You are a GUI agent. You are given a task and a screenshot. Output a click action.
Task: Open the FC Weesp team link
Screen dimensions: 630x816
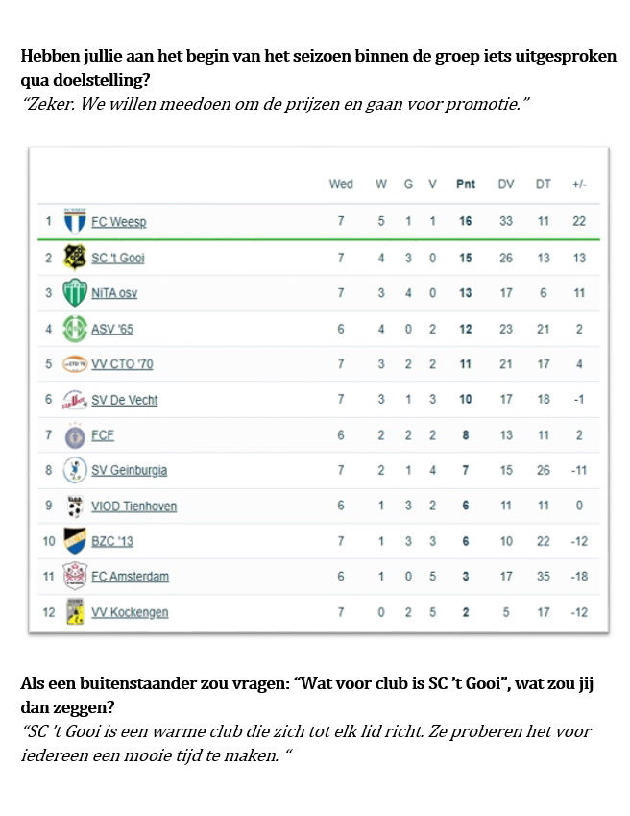[x=118, y=222]
